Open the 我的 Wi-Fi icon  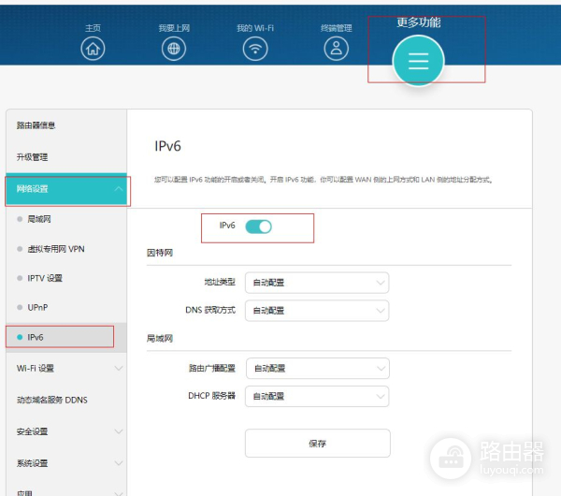255,49
